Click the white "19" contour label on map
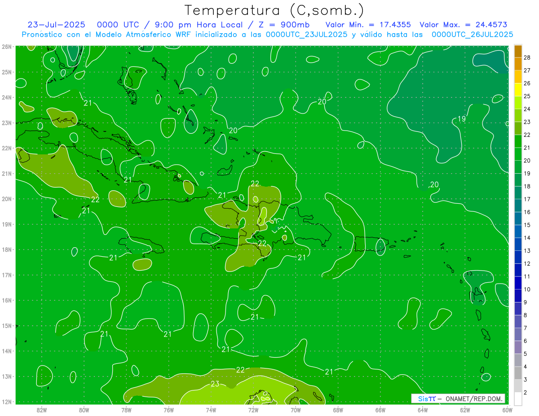Image resolution: width=539 pixels, height=416 pixels. click(462, 119)
